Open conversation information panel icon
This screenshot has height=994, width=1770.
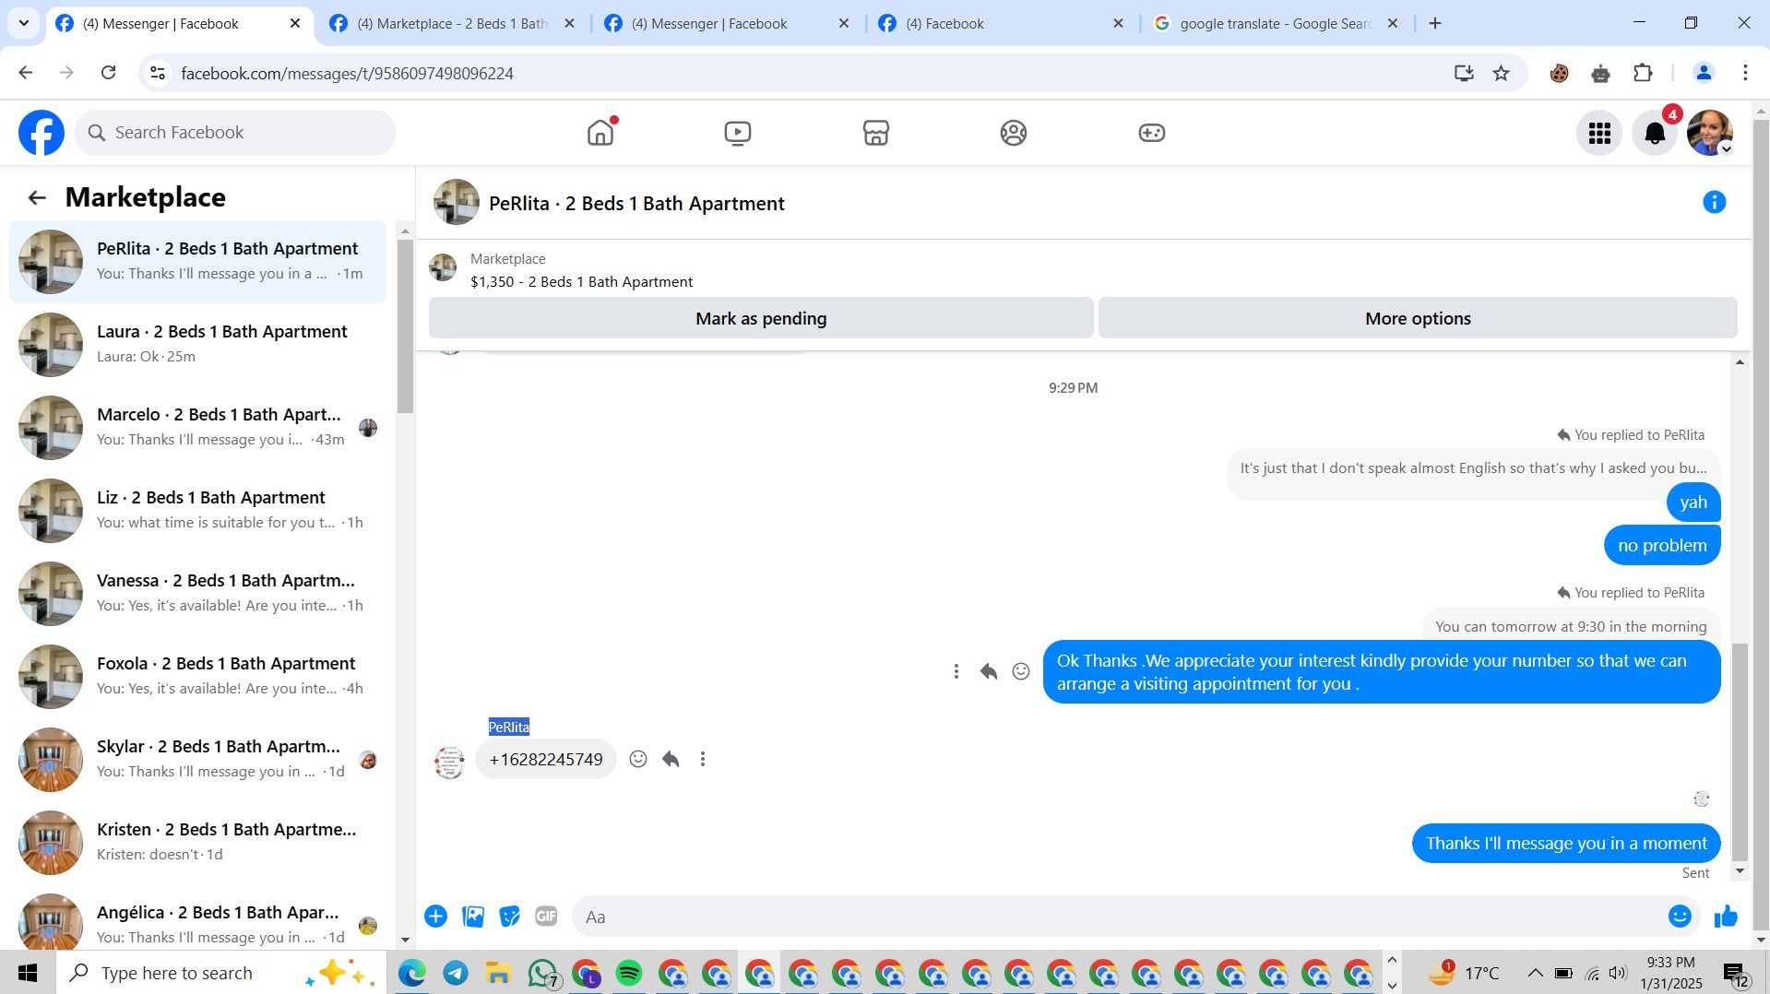[x=1714, y=202]
